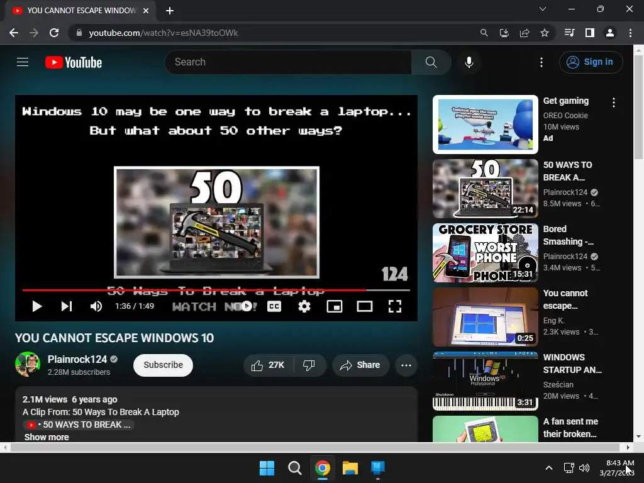Share the video
The image size is (644, 483).
(x=360, y=365)
